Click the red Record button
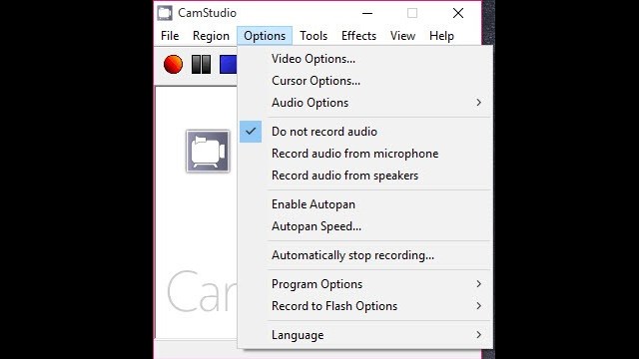 pyautogui.click(x=173, y=64)
